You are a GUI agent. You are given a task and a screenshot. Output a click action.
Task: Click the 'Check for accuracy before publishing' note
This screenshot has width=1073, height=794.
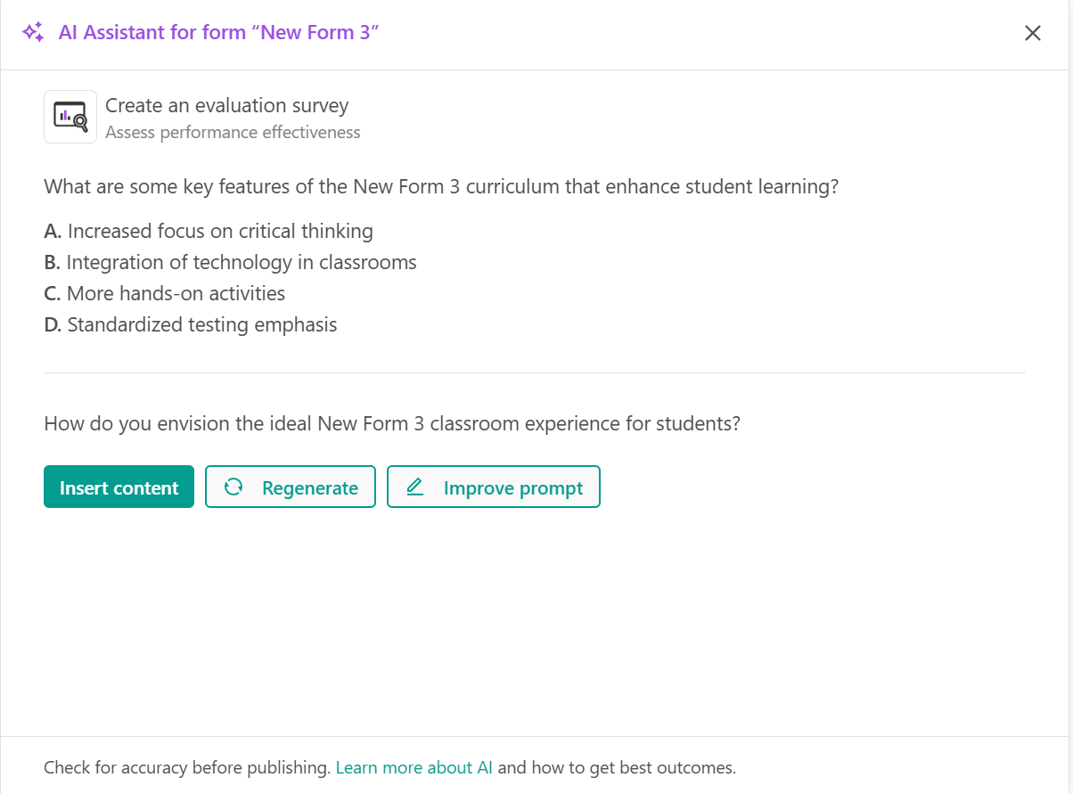point(186,767)
